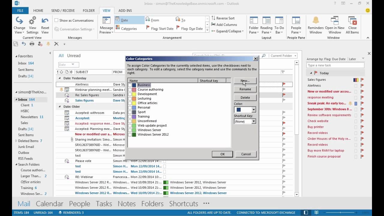Click the Rename button
Viewport: 384px width, 216px height.
pos(245,89)
